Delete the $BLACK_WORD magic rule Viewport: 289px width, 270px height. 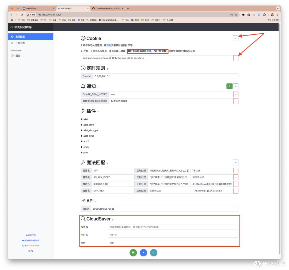(235, 177)
